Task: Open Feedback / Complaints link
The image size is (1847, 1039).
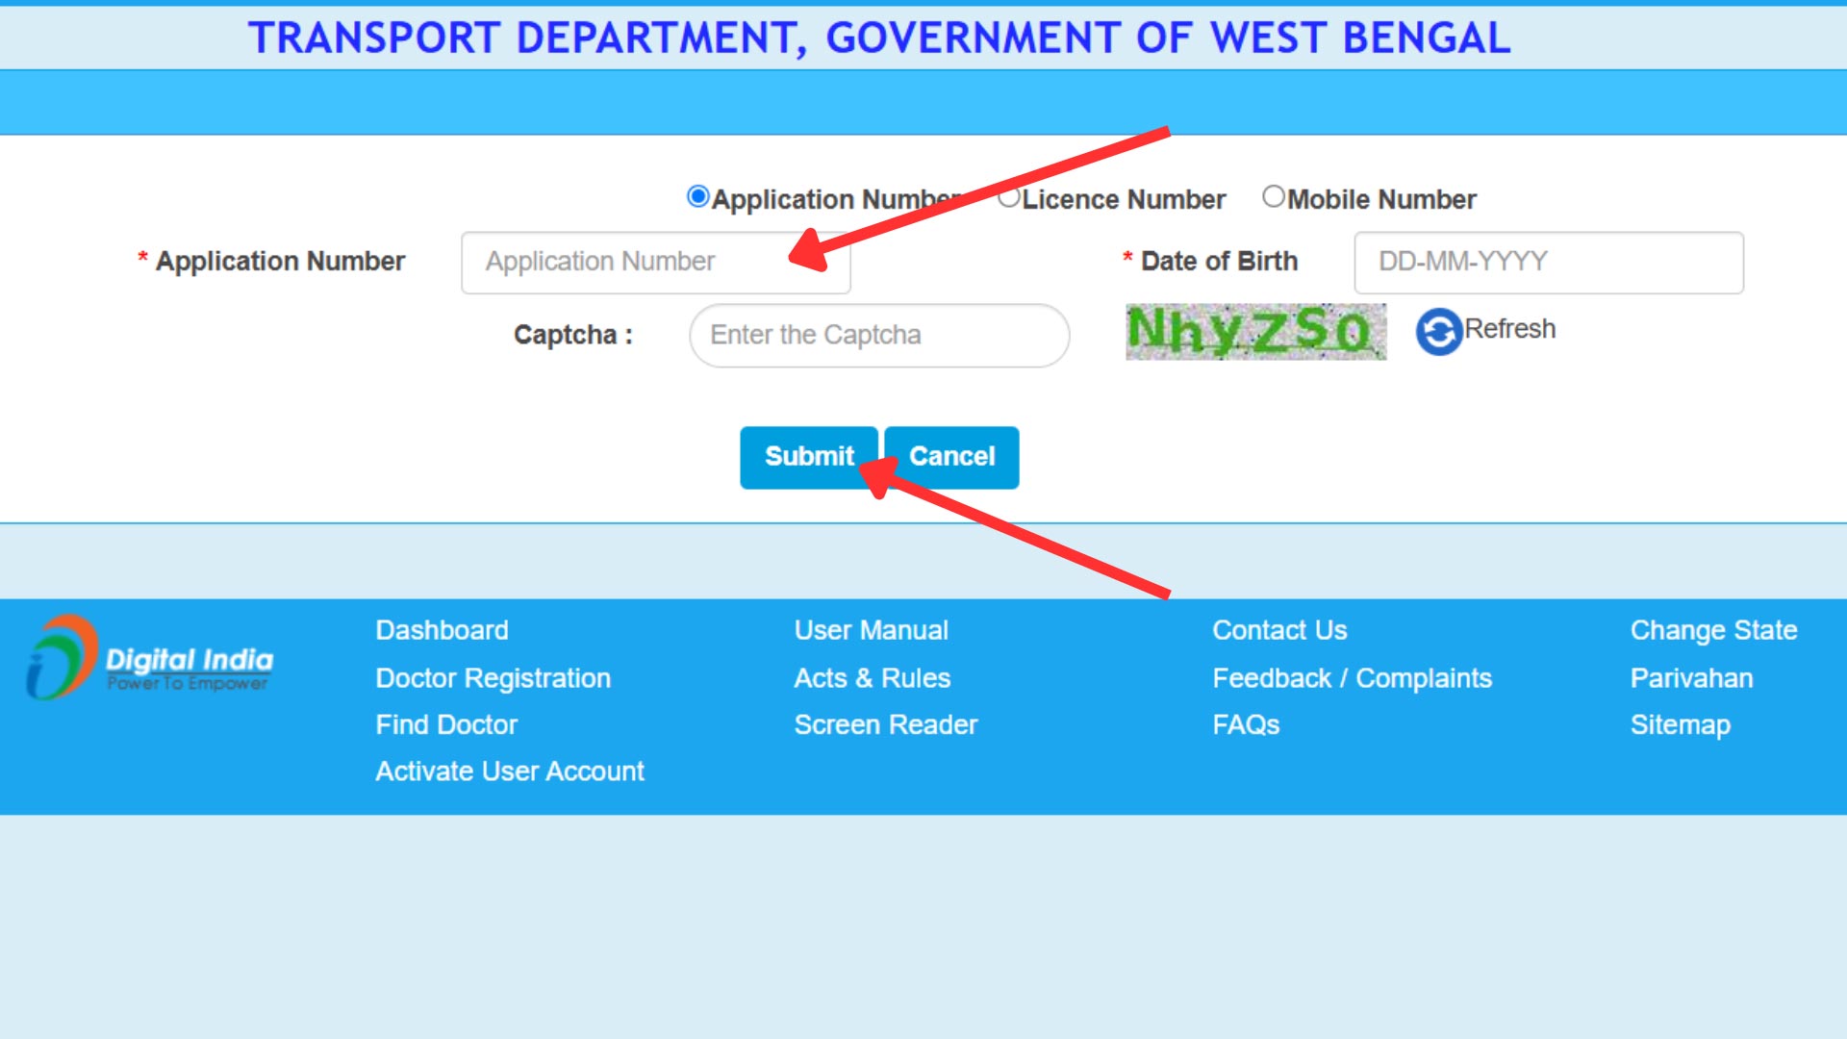Action: pos(1353,677)
